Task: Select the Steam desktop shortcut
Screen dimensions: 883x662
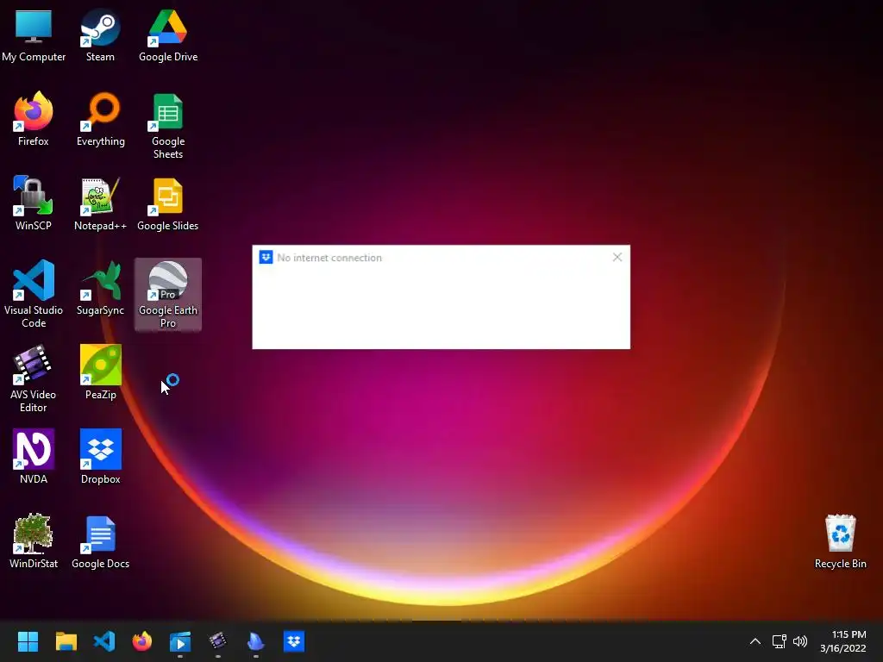Action: 100,34
